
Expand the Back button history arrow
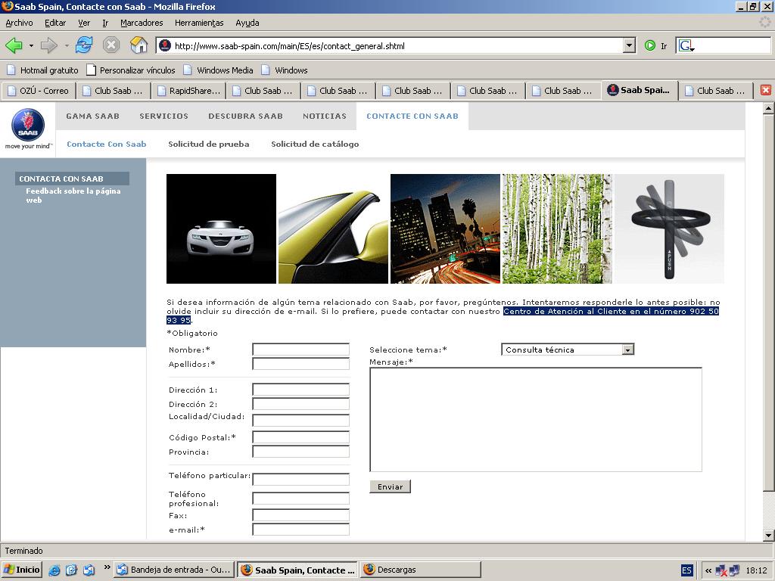point(31,46)
